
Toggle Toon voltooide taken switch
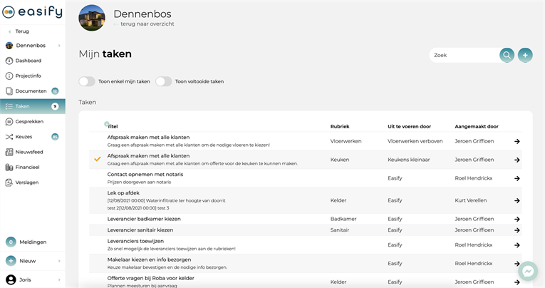(163, 81)
